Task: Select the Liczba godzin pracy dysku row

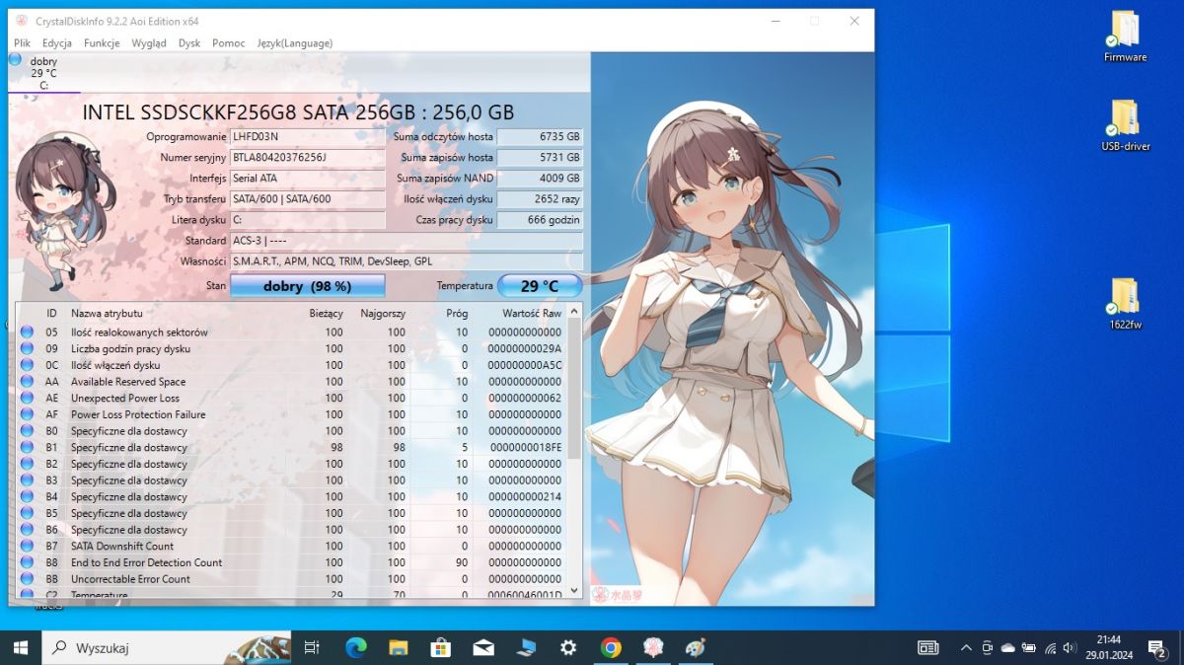Action: [x=291, y=348]
